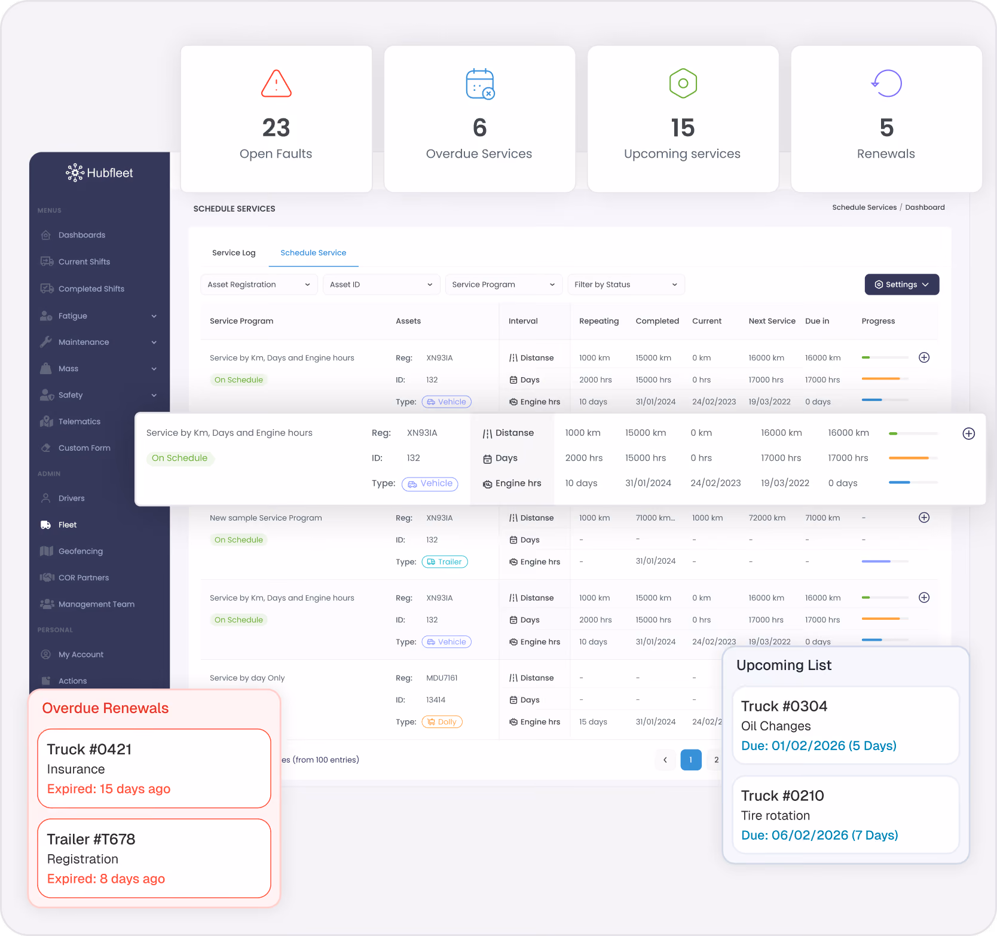The image size is (997, 936).
Task: Open the Service Program filter dropdown
Action: 504,285
